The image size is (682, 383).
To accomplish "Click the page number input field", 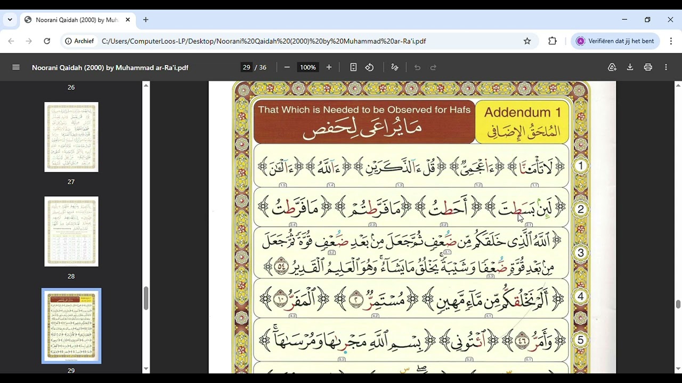I will pos(246,68).
